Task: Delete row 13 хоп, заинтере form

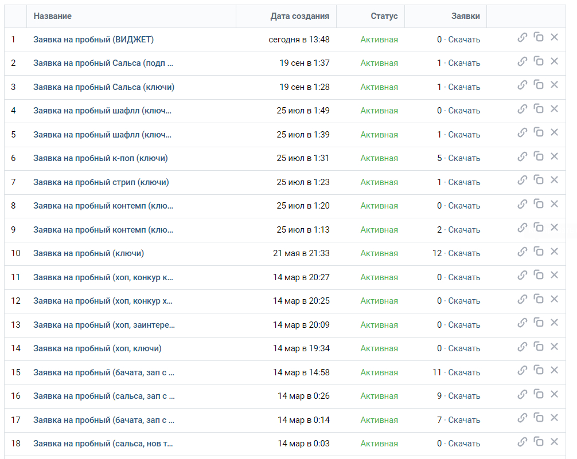Action: coord(555,323)
